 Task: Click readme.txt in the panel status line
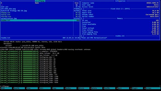(x=6, y=38)
